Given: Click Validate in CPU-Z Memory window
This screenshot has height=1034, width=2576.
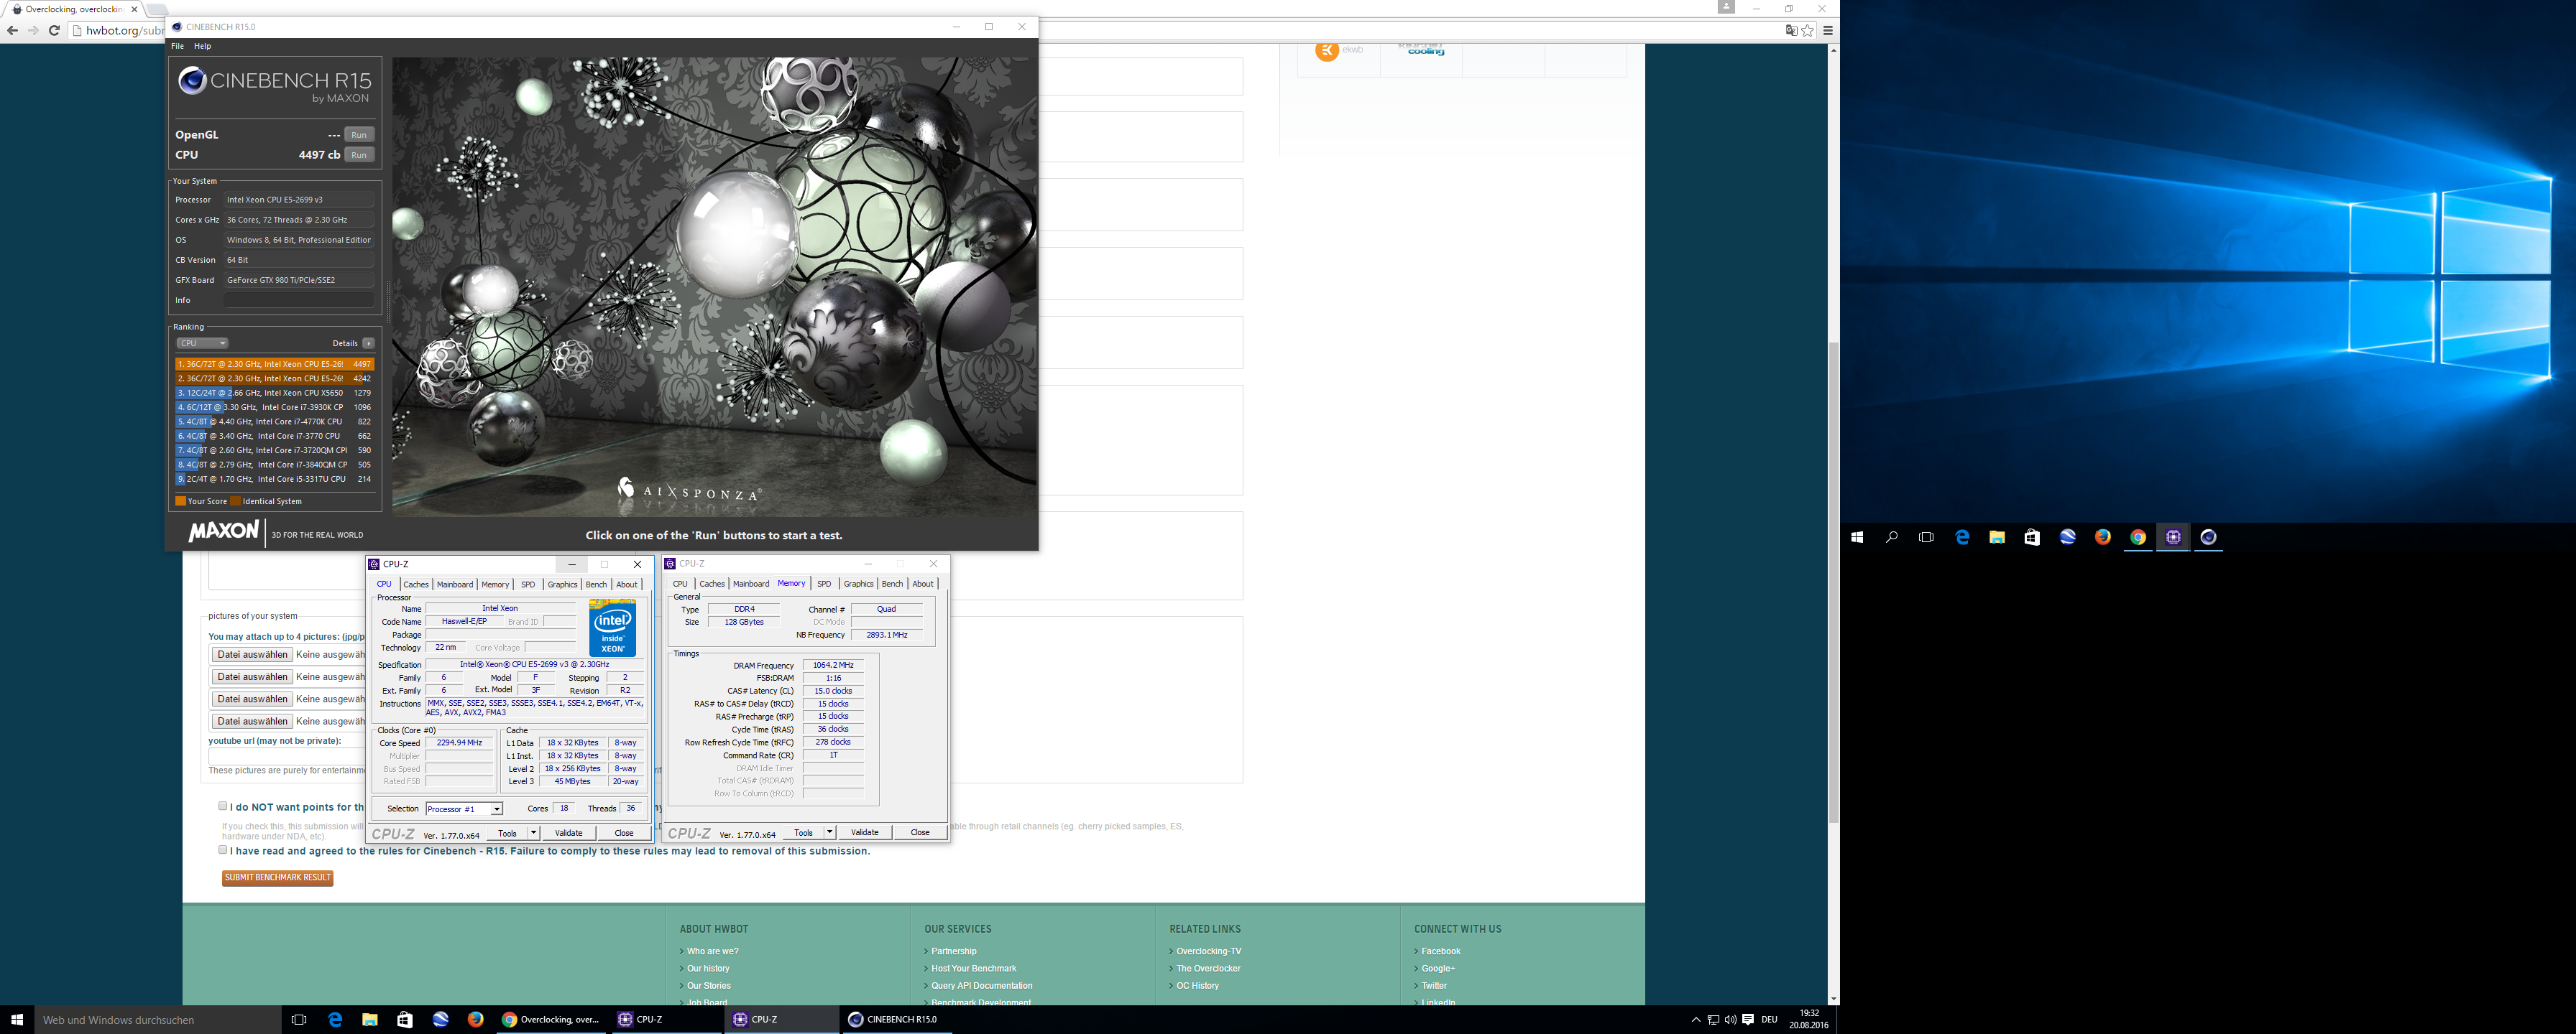Looking at the screenshot, I should tap(864, 833).
